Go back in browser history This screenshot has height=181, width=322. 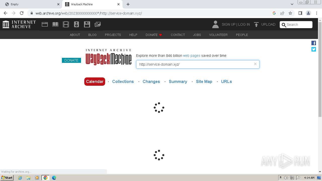tap(6, 13)
